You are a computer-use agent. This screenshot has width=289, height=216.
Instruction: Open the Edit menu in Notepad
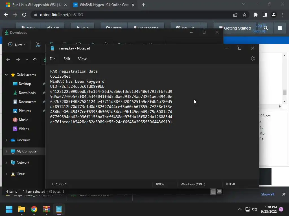(67, 59)
